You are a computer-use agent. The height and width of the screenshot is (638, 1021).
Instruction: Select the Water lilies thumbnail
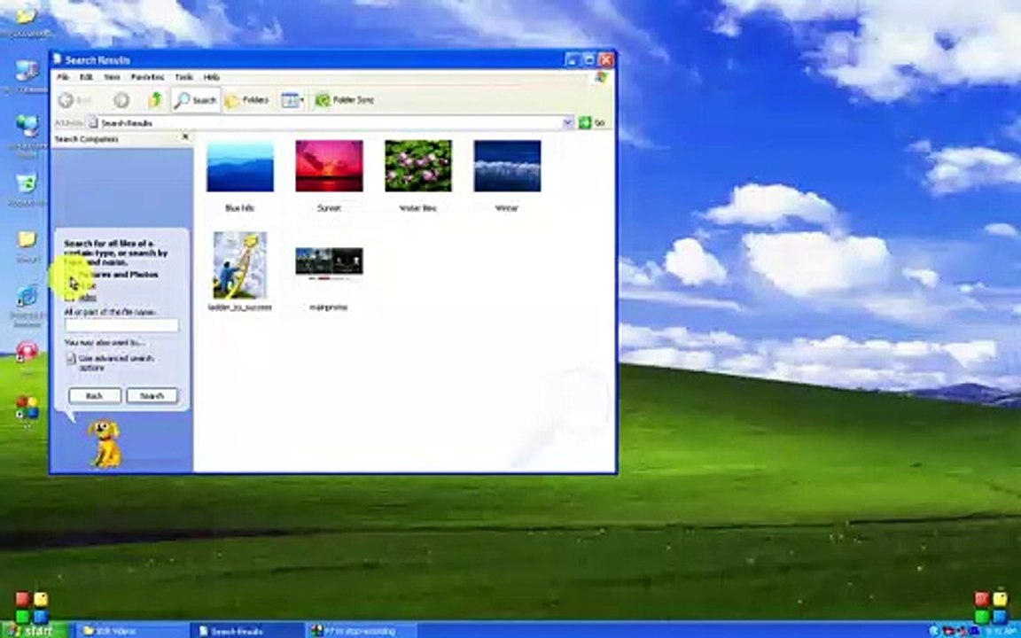click(x=418, y=166)
